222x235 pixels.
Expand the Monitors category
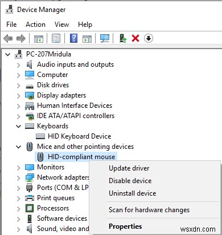[18, 168]
